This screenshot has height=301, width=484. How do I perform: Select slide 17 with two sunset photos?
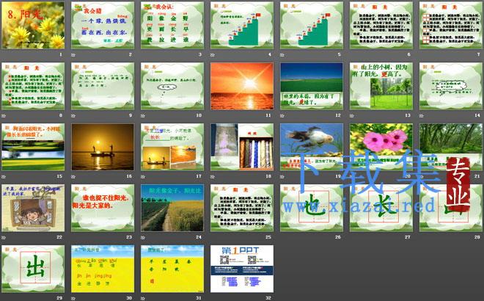pyautogui.click(x=172, y=147)
